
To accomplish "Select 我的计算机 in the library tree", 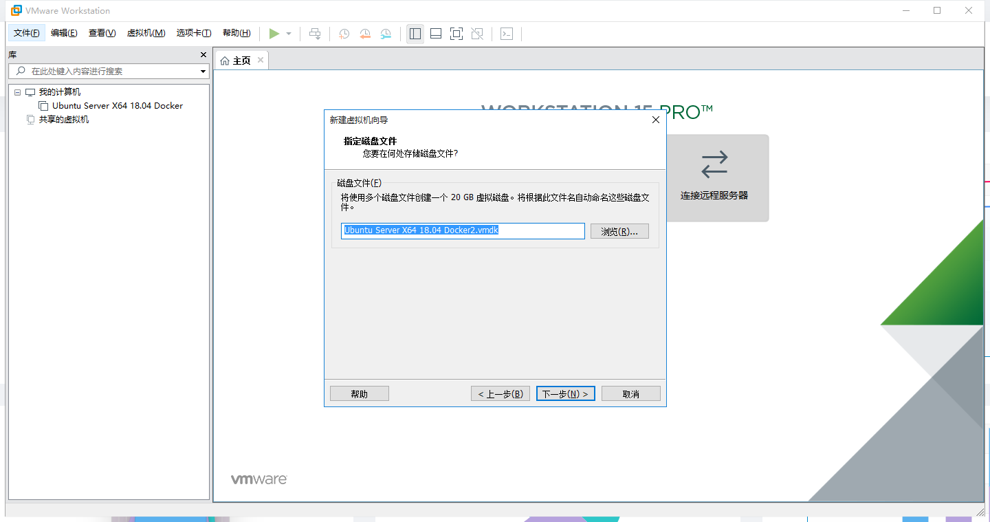I will [59, 92].
